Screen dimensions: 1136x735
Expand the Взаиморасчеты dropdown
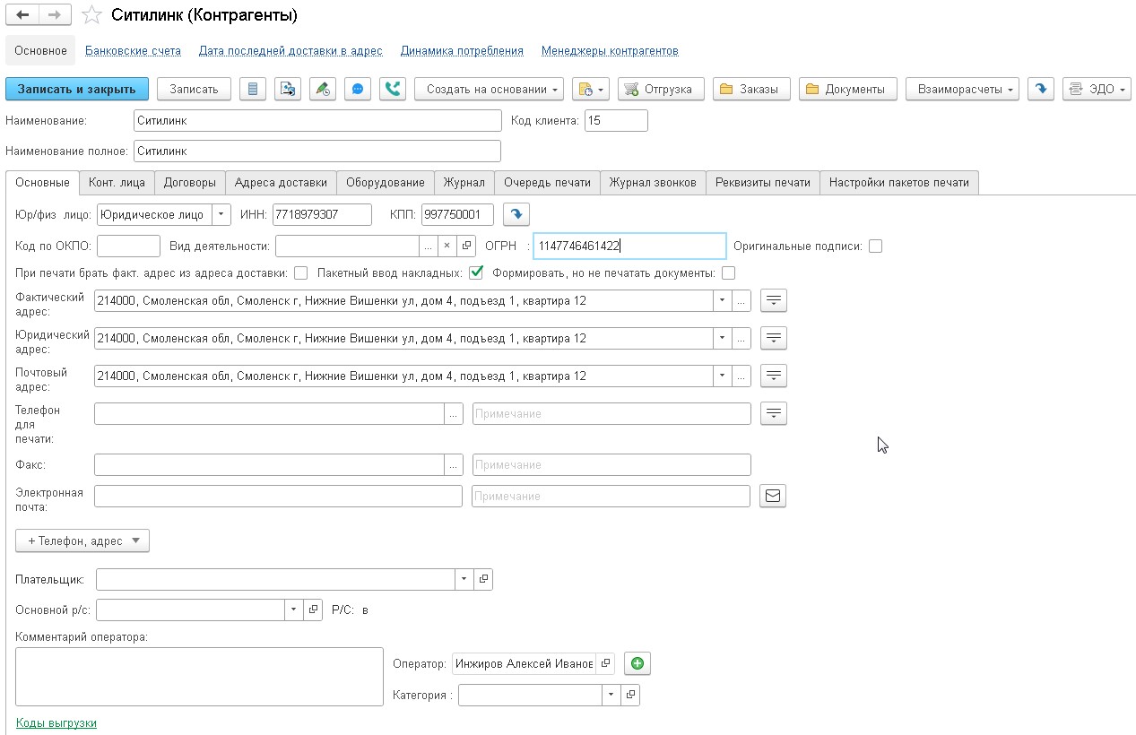point(962,89)
